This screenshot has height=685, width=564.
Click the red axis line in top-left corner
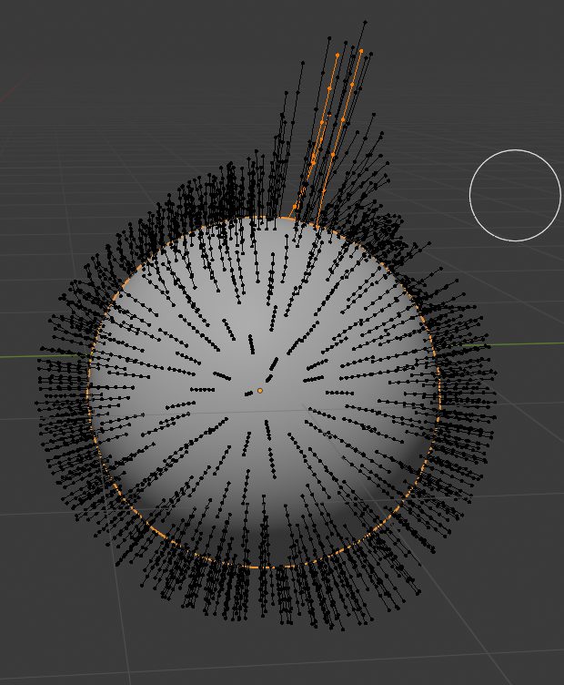pos(9,94)
